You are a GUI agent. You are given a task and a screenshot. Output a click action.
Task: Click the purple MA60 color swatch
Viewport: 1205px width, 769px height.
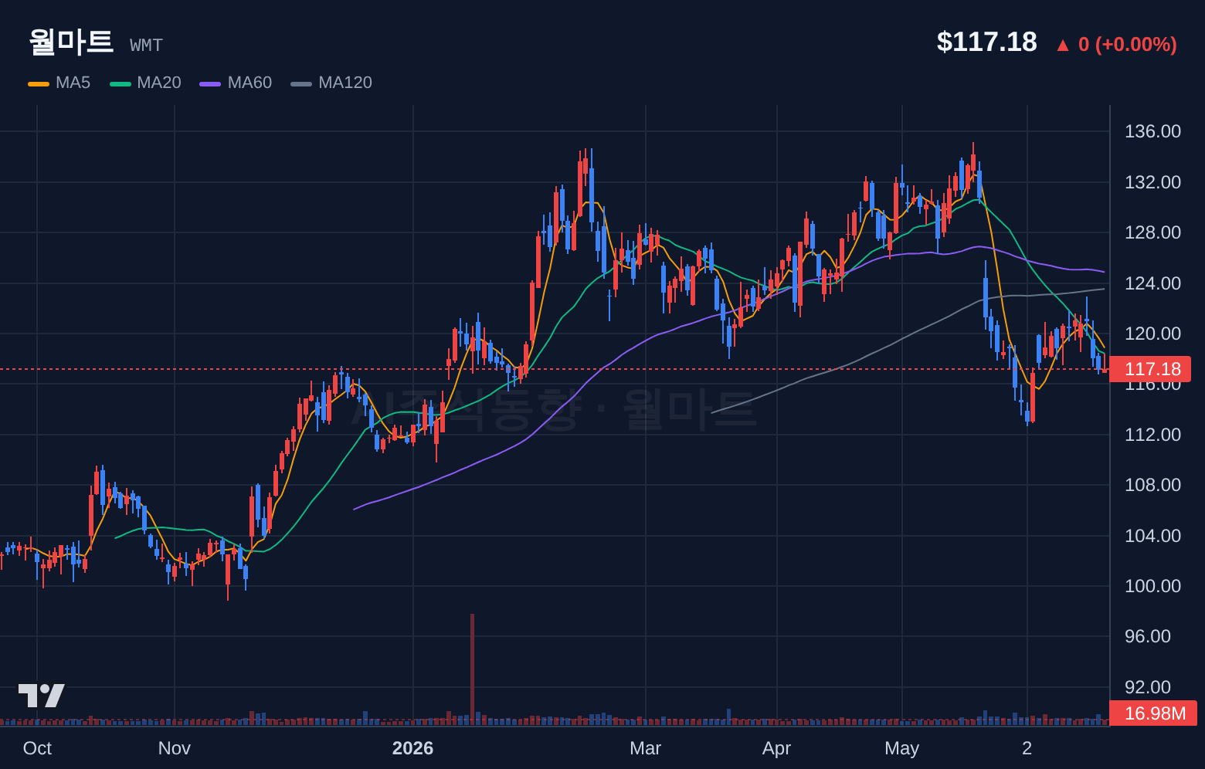[210, 83]
